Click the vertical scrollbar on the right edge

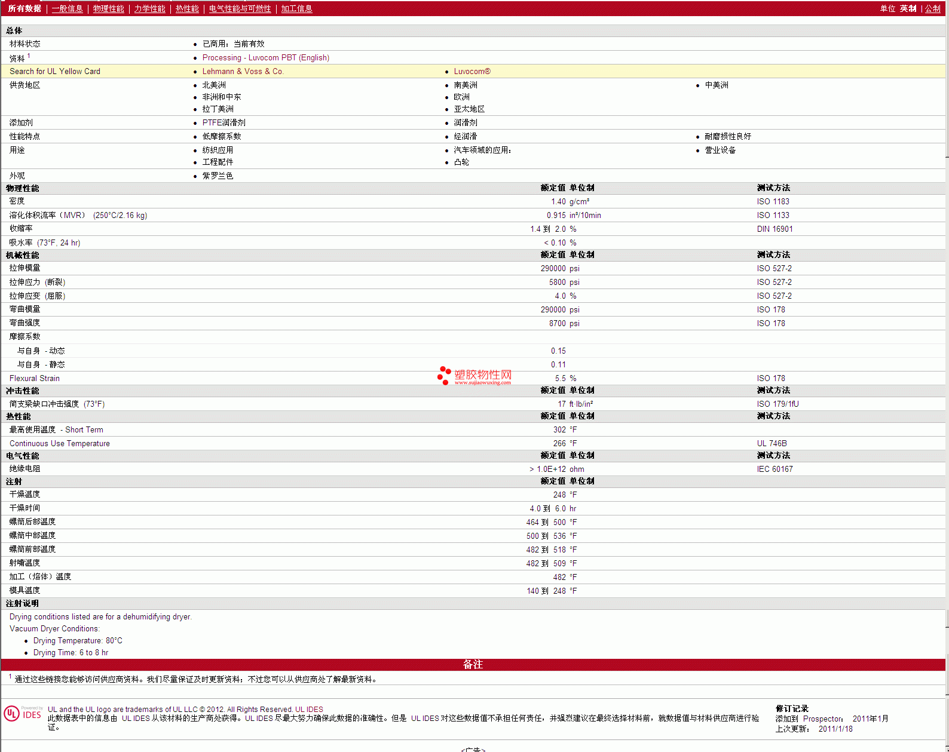(x=947, y=358)
